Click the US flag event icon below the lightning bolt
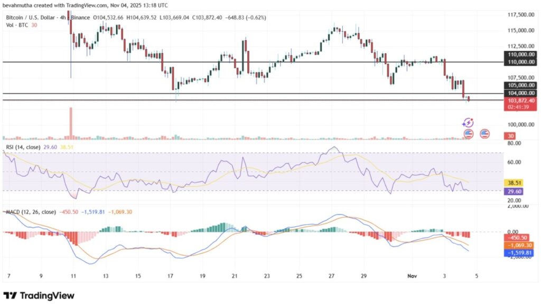Viewport: 541px width, 307px height. [x=468, y=133]
